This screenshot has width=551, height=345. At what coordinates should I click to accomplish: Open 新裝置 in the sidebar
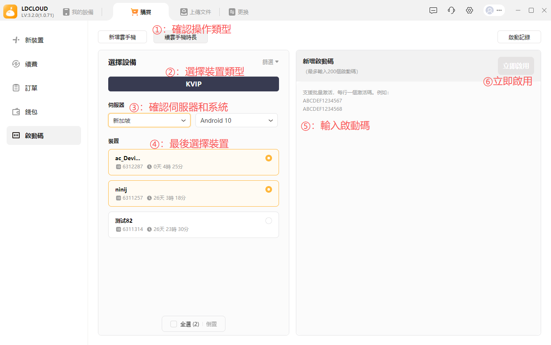pos(34,40)
